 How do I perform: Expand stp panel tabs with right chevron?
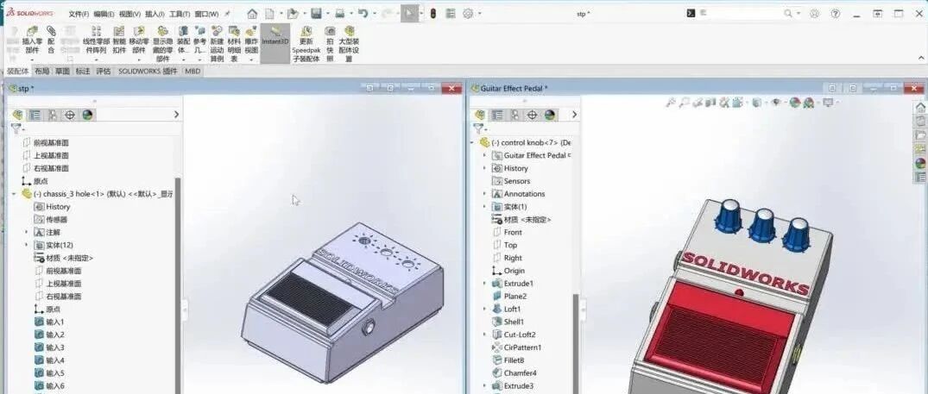point(176,115)
